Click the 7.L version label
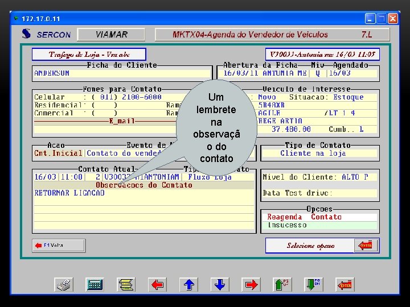 pos(367,35)
